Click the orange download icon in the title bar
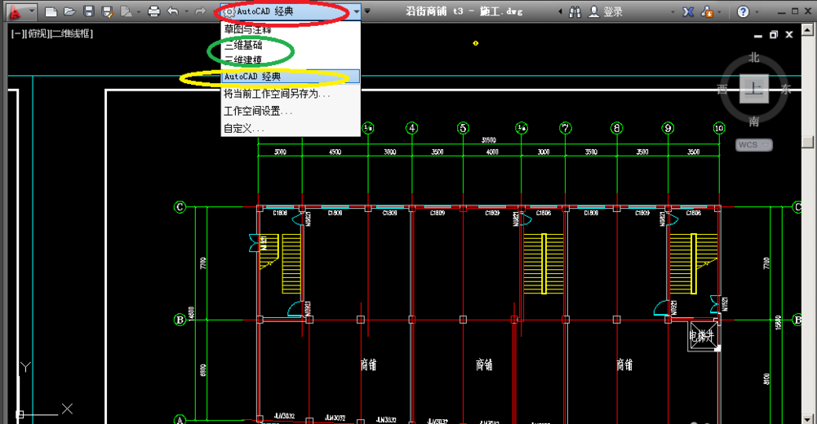This screenshot has width=817, height=424. click(x=707, y=11)
